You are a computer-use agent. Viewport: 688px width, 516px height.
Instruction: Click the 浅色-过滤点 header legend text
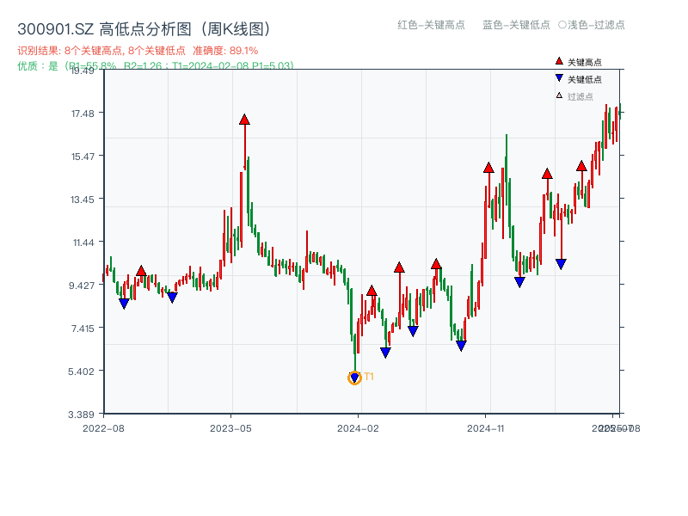(x=596, y=25)
